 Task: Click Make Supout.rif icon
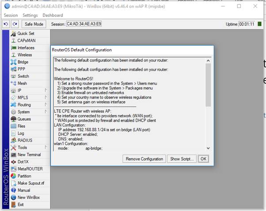pos(13,183)
